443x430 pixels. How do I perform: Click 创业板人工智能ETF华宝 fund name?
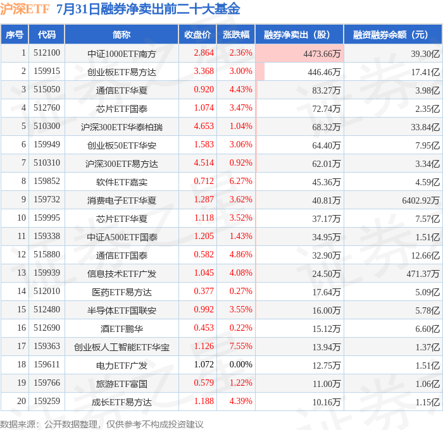pyautogui.click(x=122, y=347)
